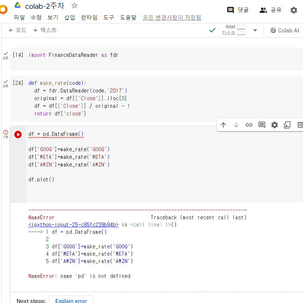Add a new text cell with + 텍스트
The image size is (303, 303).
tap(45, 30)
